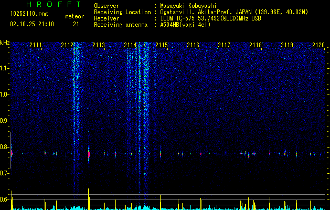Click the 0.7 kHz axis label

(4, 173)
